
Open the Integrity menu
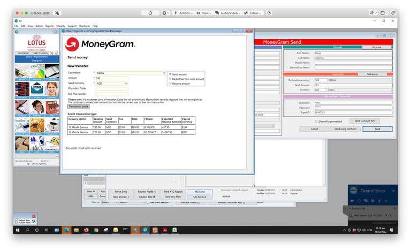click(x=60, y=26)
